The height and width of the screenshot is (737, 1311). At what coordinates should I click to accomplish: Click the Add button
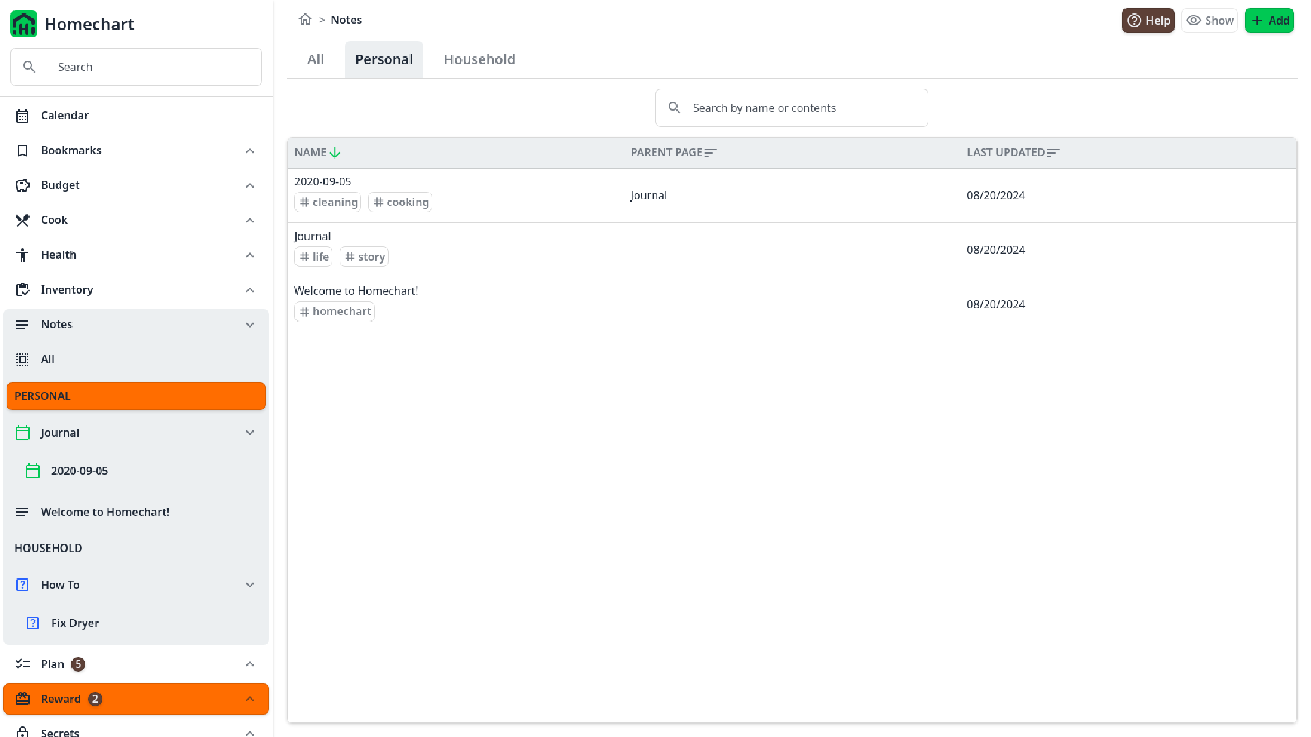coord(1270,20)
